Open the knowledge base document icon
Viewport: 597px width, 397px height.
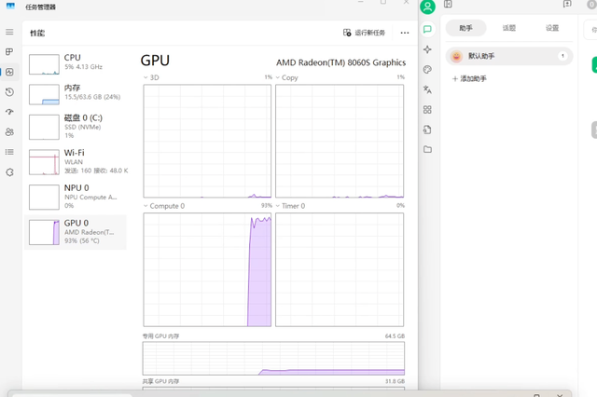(x=427, y=130)
